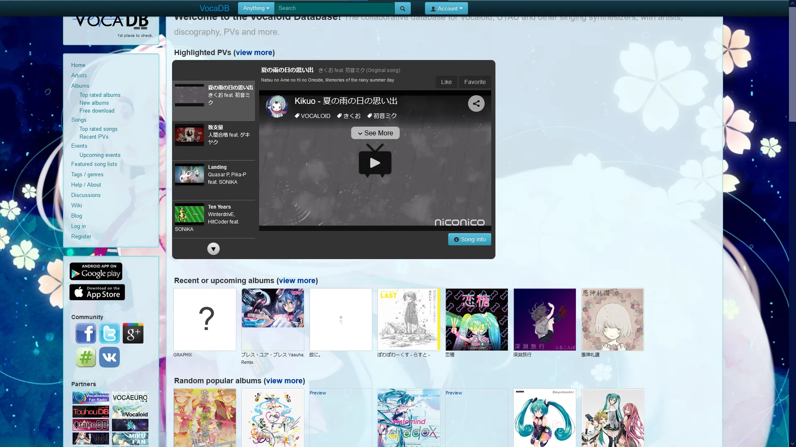Click the green hashtag IRC icon
Image resolution: width=796 pixels, height=447 pixels.
pos(86,357)
